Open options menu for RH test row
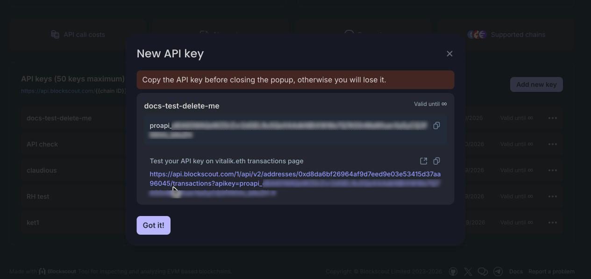This screenshot has width=591, height=279. [553, 196]
